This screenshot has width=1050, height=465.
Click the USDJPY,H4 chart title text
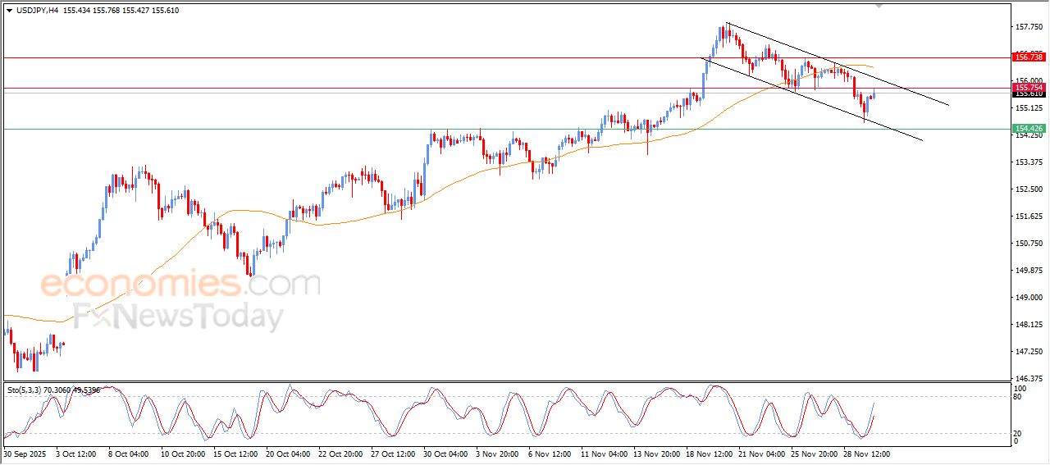(x=37, y=11)
